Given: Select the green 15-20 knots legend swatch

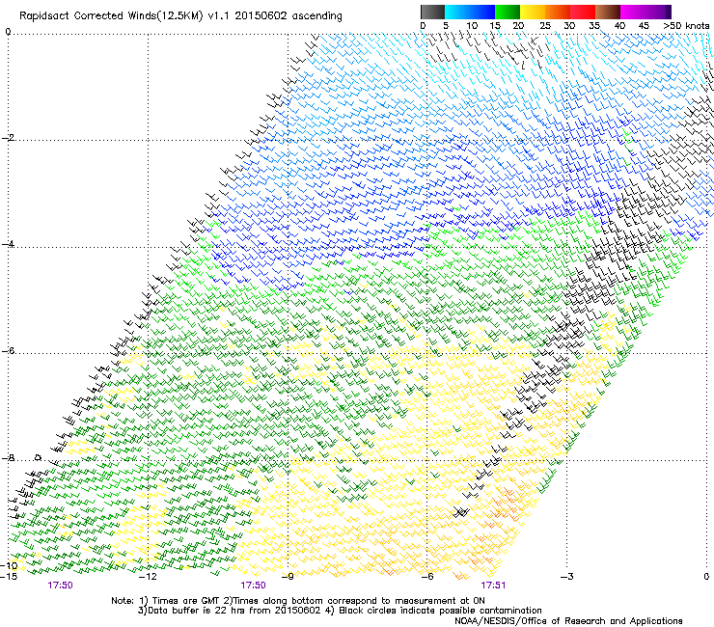Looking at the screenshot, I should click(508, 12).
